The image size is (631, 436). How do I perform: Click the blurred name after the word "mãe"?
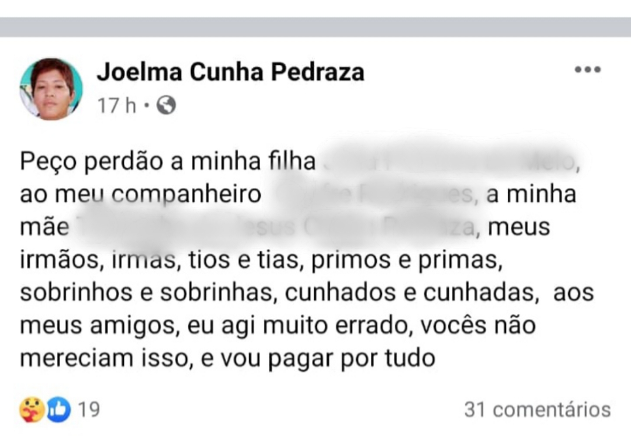pyautogui.click(x=275, y=227)
